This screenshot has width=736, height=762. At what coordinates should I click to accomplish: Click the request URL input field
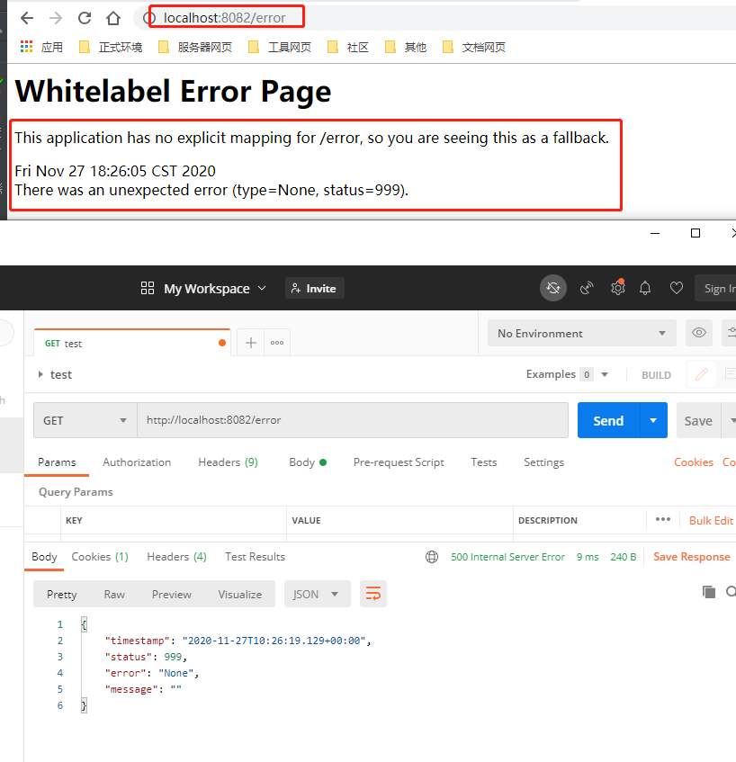coord(353,420)
